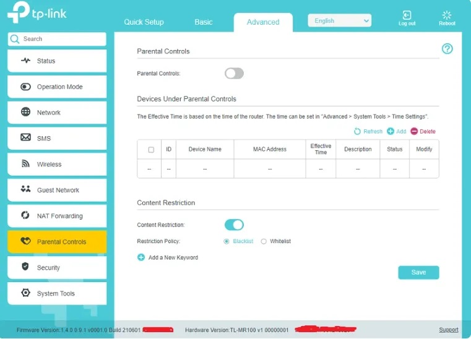Click the Wireless signal icon
The image size is (471, 339).
25,164
